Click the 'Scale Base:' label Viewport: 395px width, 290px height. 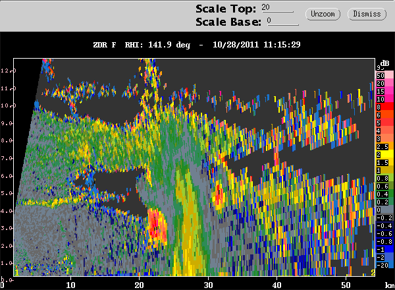[228, 22]
